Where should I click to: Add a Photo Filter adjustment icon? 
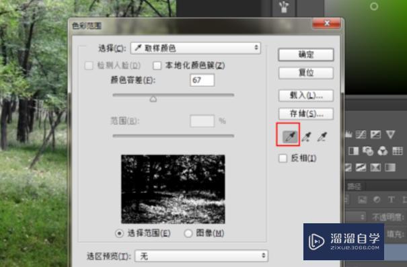pos(368,151)
